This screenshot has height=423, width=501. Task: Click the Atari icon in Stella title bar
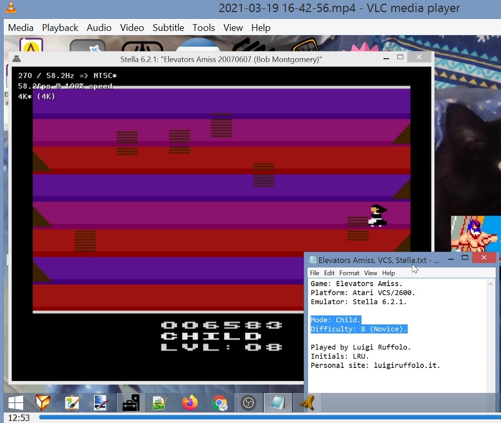coord(17,59)
